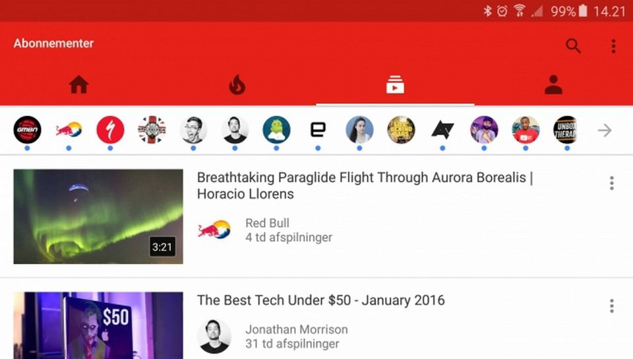The height and width of the screenshot is (359, 633).
Task: Open the overflow menu in the red header
Action: (x=613, y=46)
